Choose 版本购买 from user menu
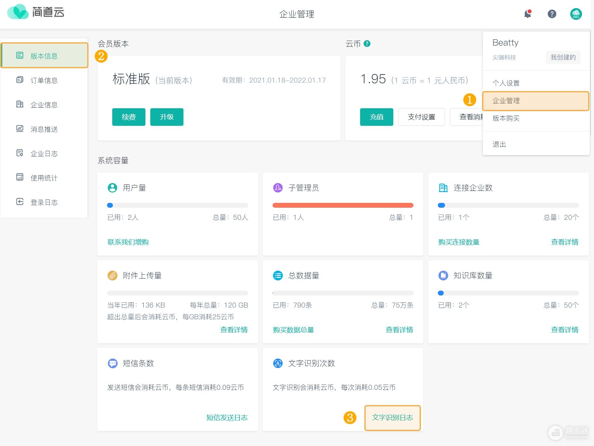The image size is (594, 446). tap(536, 118)
